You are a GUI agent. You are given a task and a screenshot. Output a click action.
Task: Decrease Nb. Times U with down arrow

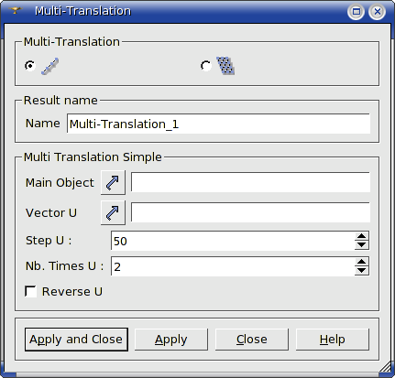coord(362,270)
